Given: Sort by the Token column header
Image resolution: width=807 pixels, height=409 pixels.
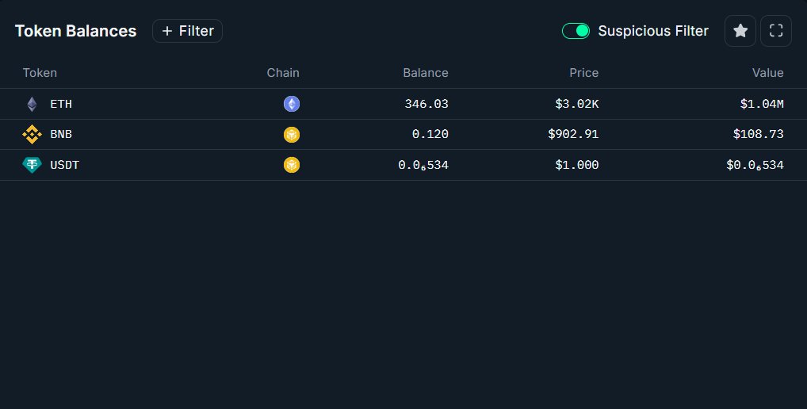Looking at the screenshot, I should [x=40, y=73].
